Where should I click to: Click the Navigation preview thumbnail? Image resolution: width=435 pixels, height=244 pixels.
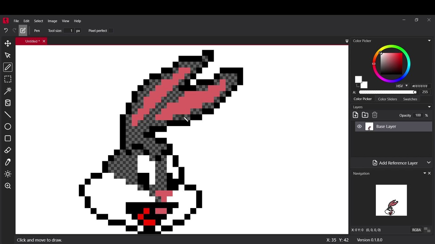click(x=391, y=200)
